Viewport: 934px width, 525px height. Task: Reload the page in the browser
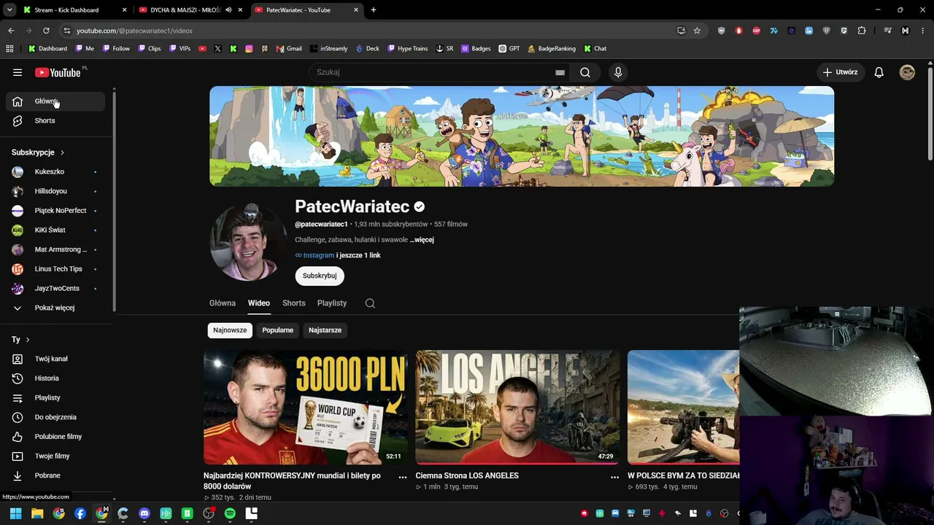(x=46, y=31)
